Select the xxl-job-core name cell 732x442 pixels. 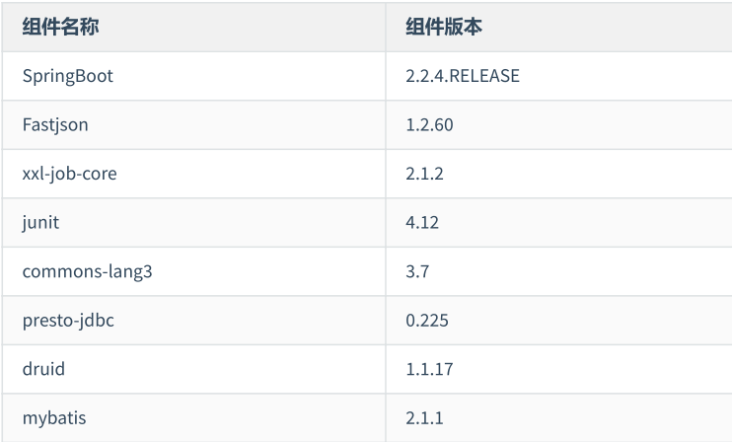point(69,174)
